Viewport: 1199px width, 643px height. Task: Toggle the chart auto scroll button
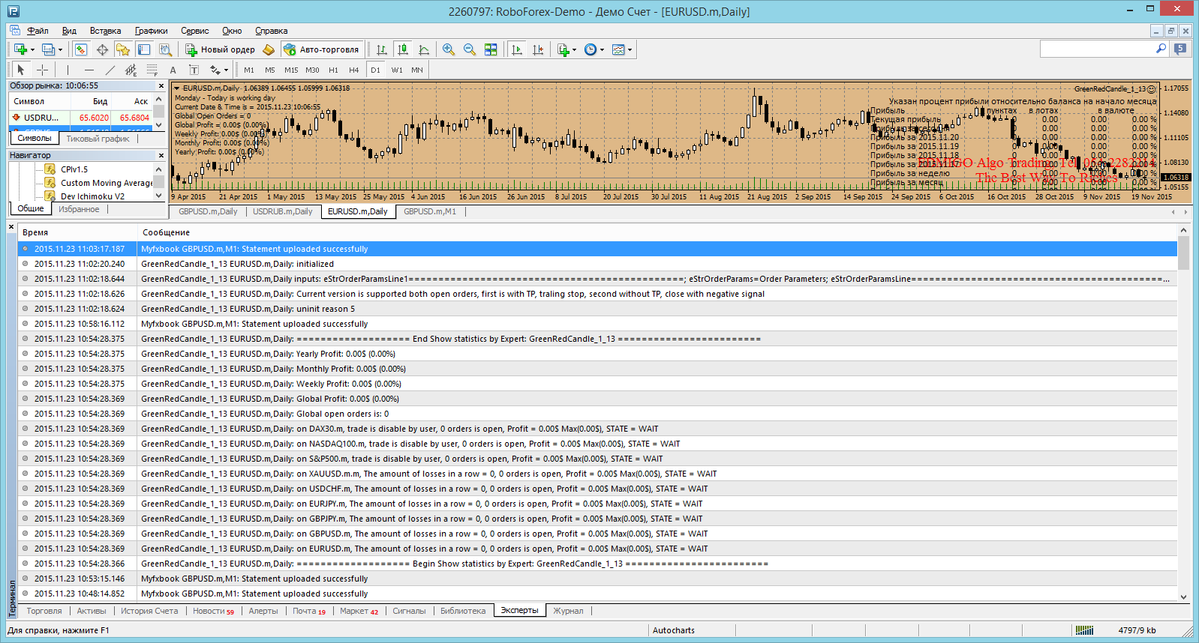[x=517, y=49]
